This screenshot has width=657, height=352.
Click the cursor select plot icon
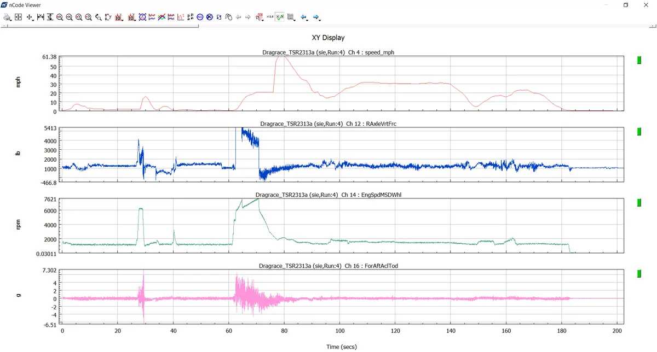click(259, 17)
